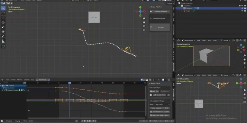Switch to Quick_Constraint sidebar tab
247x123 pixels.
click(x=174, y=29)
